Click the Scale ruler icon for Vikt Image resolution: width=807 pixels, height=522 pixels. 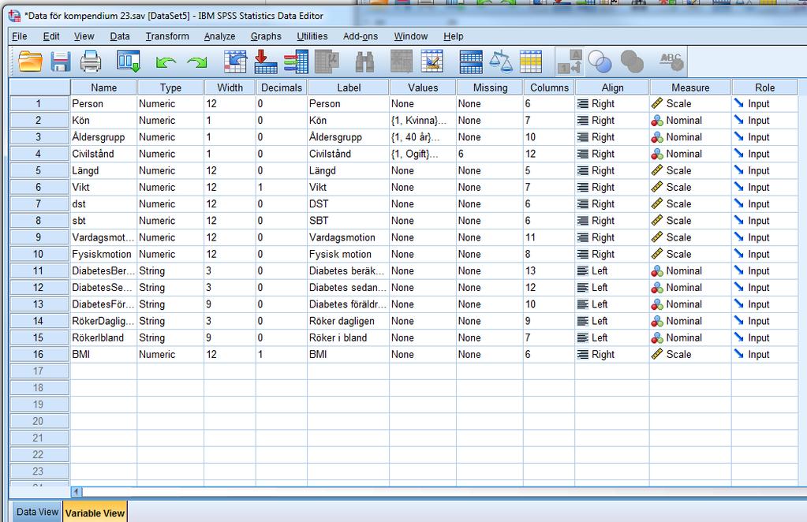click(657, 187)
